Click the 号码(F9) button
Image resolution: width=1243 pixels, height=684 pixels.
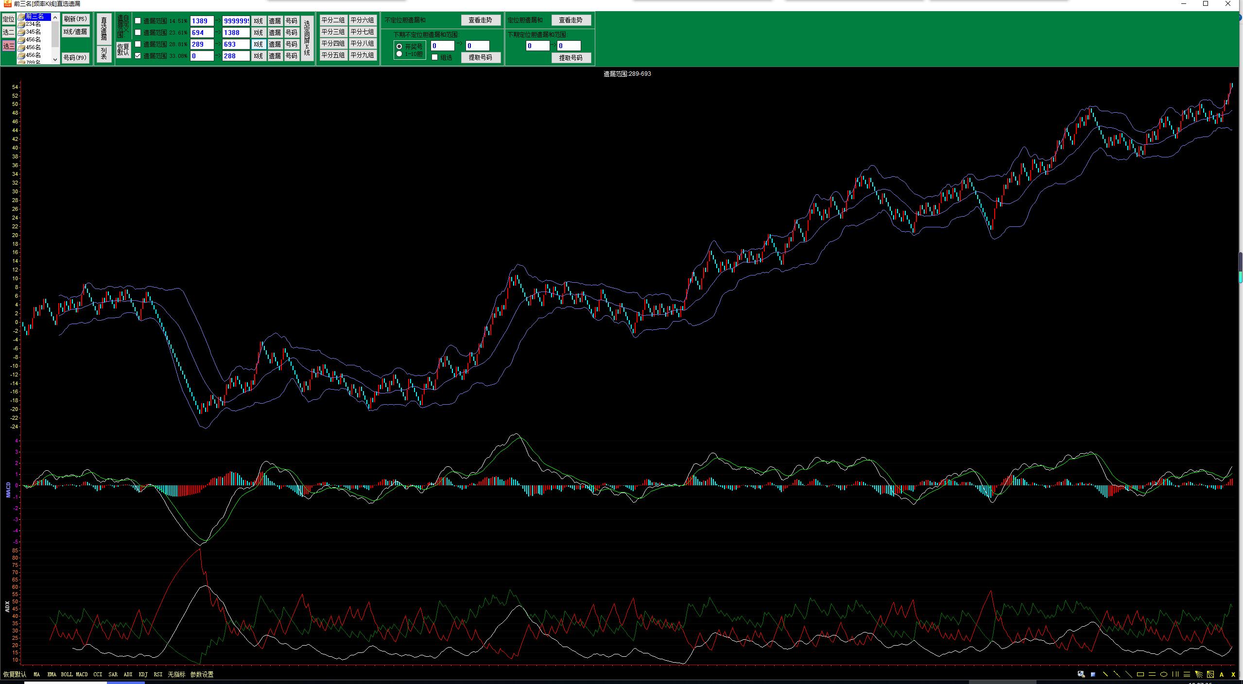[76, 57]
